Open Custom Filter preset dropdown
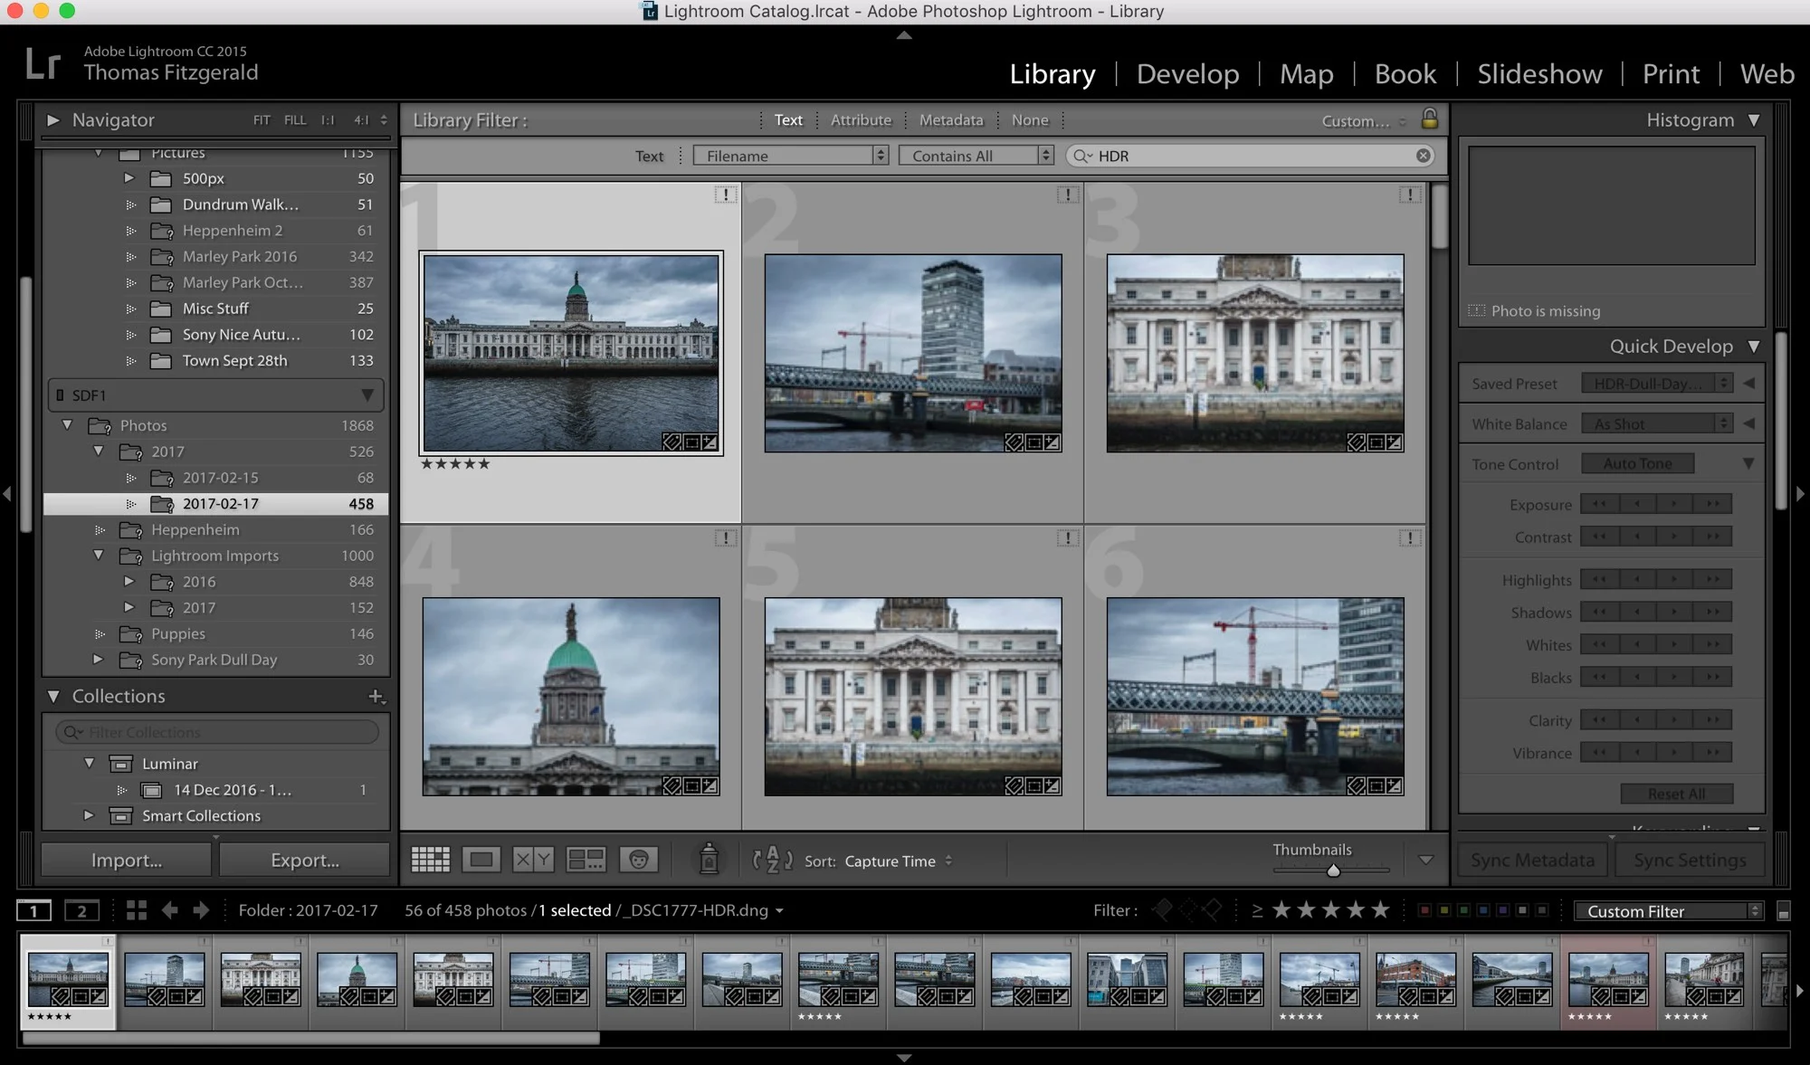1810x1065 pixels. click(1668, 911)
